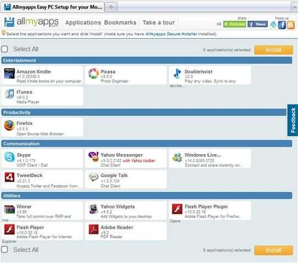Click 'Media Player' description under iTunes
This screenshot has width=298, height=264.
pyautogui.click(x=28, y=102)
